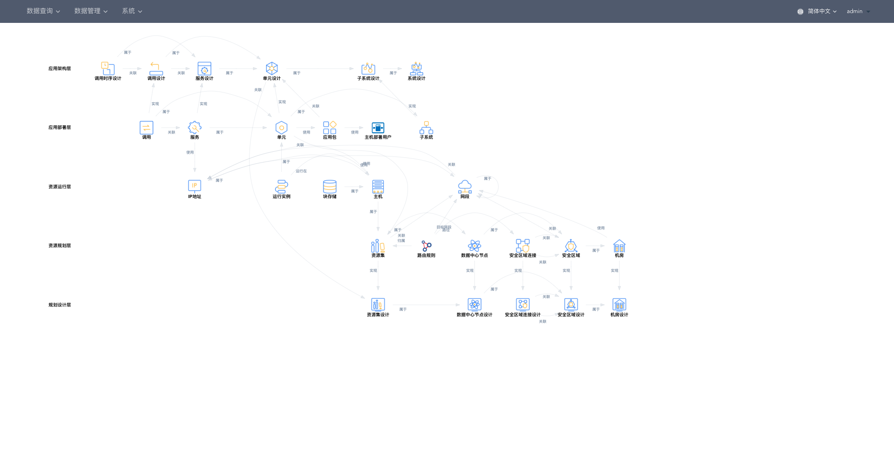Image resolution: width=894 pixels, height=454 pixels.
Task: Click the 数据中心节点 atom icon in the 资源规划层 row
Action: coord(474,246)
